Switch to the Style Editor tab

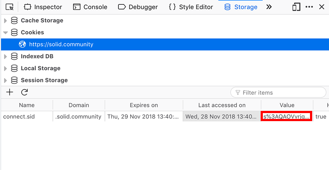point(191,7)
